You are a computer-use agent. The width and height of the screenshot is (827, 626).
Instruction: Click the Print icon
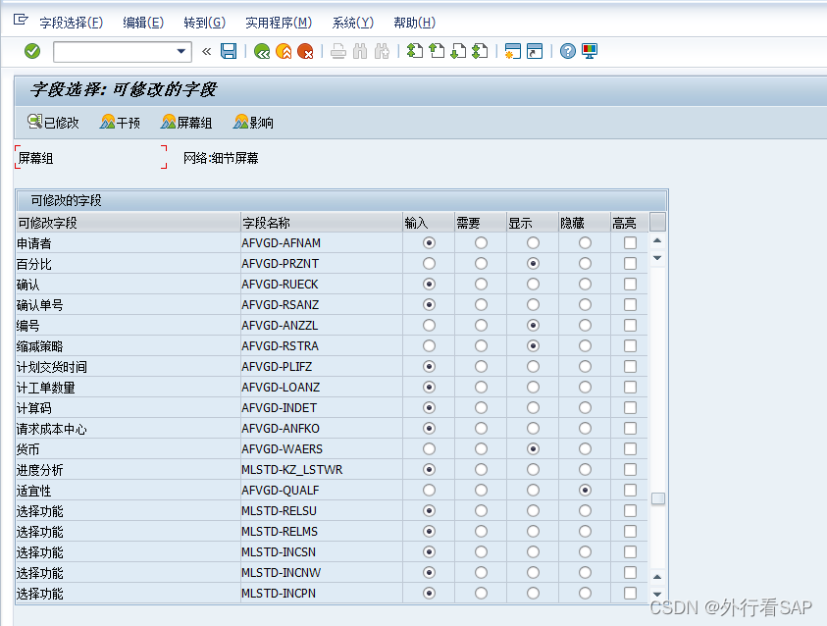[338, 51]
